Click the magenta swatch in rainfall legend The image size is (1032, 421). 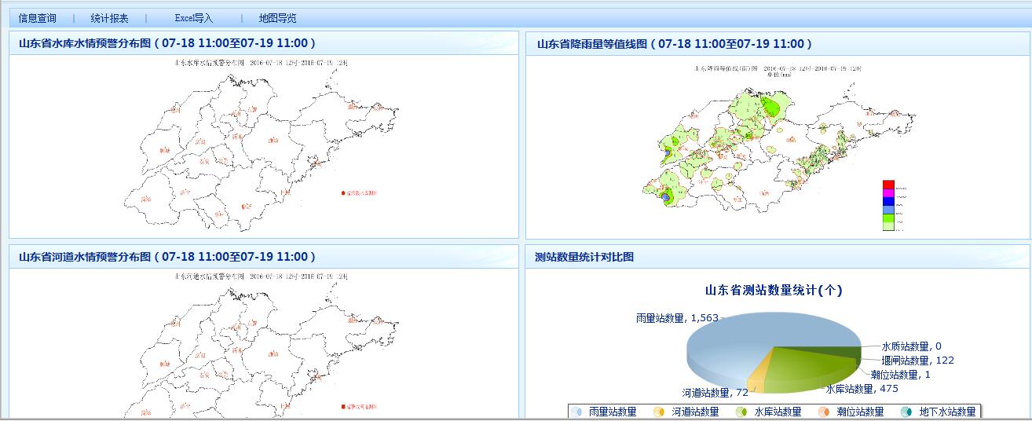point(888,193)
